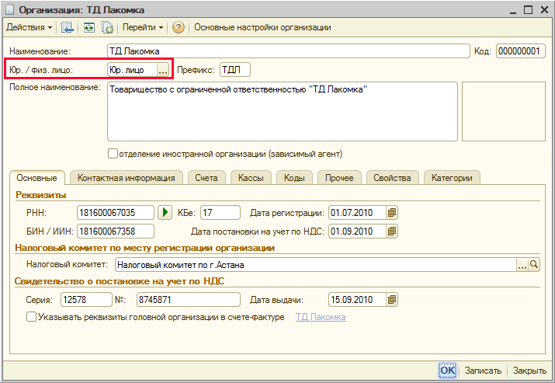Screen dimensions: 555x383
Task: Click the ellipsis button in Юр. / физ. лицо field
Action: (163, 70)
